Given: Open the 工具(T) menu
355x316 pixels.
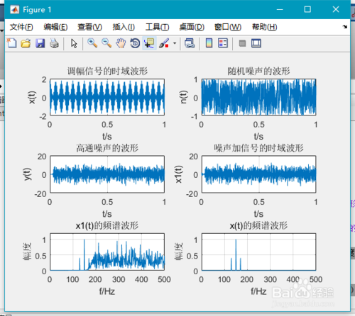Looking at the screenshot, I should [157, 27].
